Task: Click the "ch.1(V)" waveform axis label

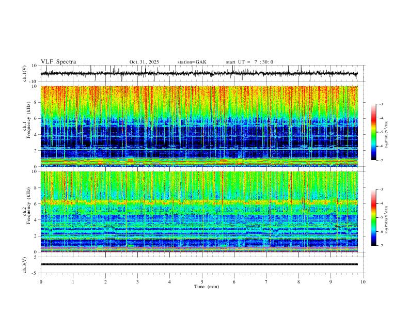Action: [25, 73]
